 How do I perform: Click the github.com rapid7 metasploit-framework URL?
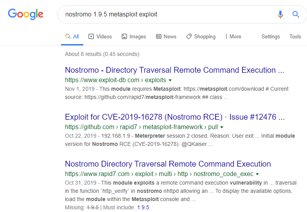point(141,127)
